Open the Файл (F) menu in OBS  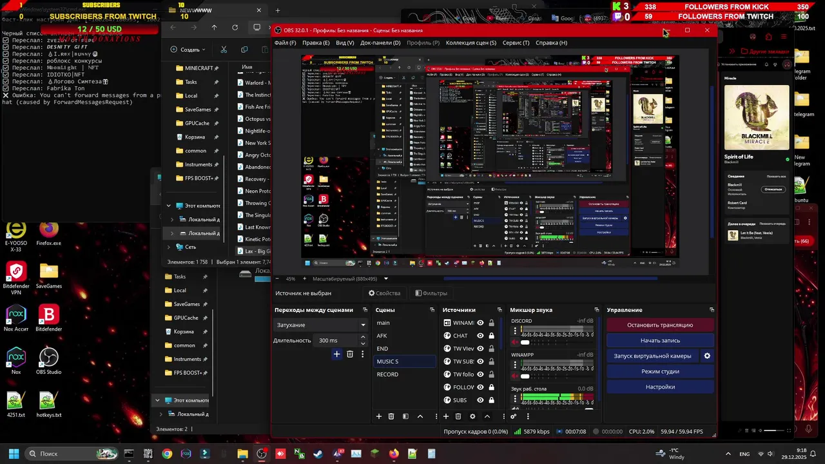point(285,43)
